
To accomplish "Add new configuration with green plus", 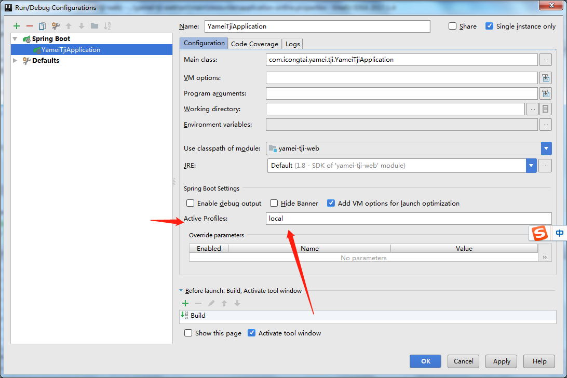I will 17,26.
